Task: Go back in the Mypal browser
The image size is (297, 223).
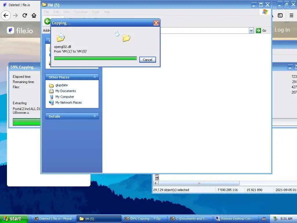Action: coord(6,15)
